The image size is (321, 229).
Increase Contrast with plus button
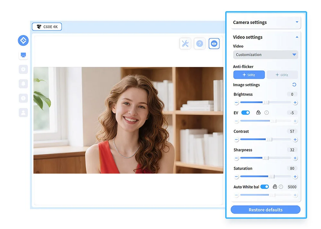pos(295,140)
